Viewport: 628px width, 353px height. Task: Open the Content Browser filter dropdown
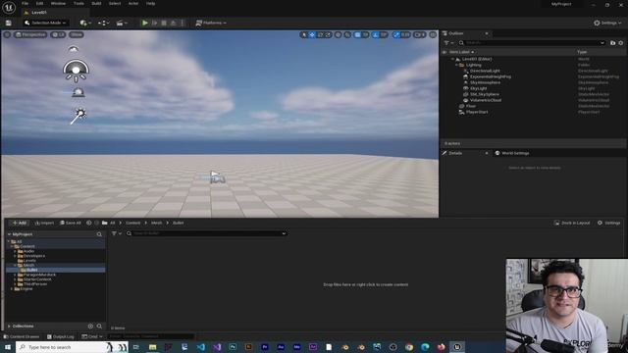pos(117,233)
